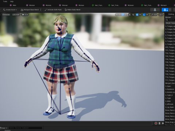Click the animation timeline scrub bar
The width and height of the screenshot is (175, 131).
(76, 123)
